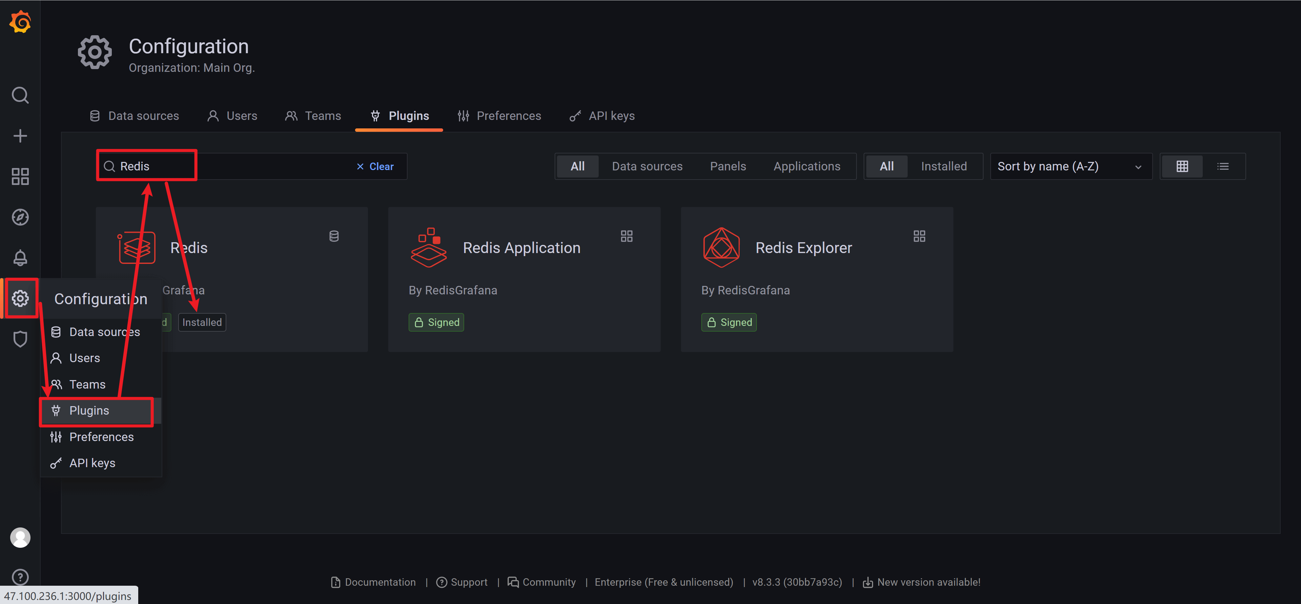The width and height of the screenshot is (1301, 604).
Task: Open the user profile avatar icon
Action: [x=20, y=537]
